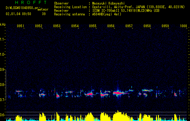Click the 1.1 kHz axis label
The height and width of the screenshot is (121, 190).
tap(2, 39)
